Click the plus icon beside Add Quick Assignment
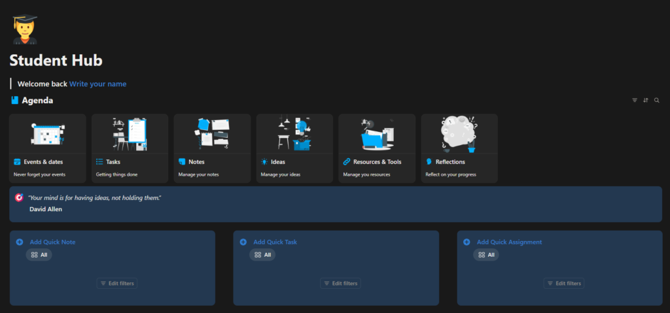Screen dimensions: 670x313 (x=467, y=242)
